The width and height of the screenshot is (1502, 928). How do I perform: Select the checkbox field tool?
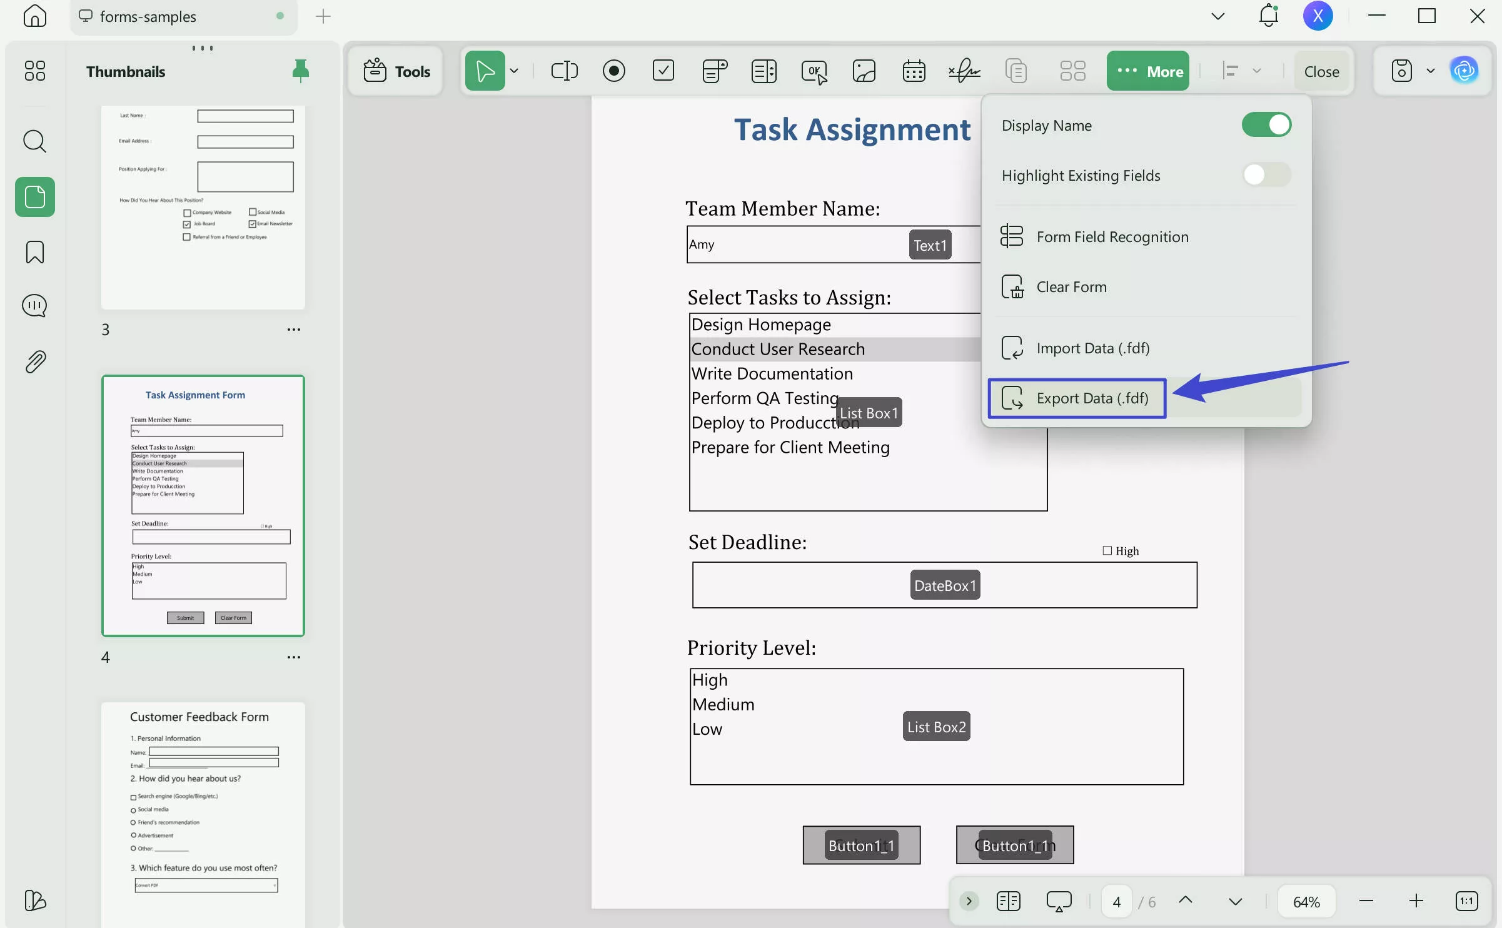click(x=663, y=71)
